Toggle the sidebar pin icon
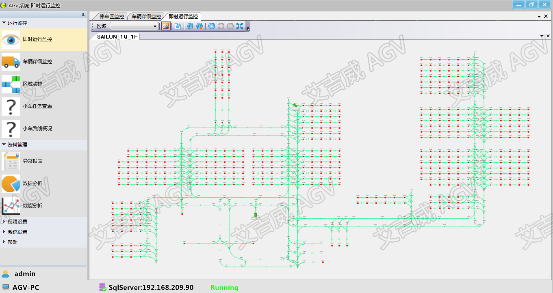The width and height of the screenshot is (553, 293). pyautogui.click(x=83, y=15)
